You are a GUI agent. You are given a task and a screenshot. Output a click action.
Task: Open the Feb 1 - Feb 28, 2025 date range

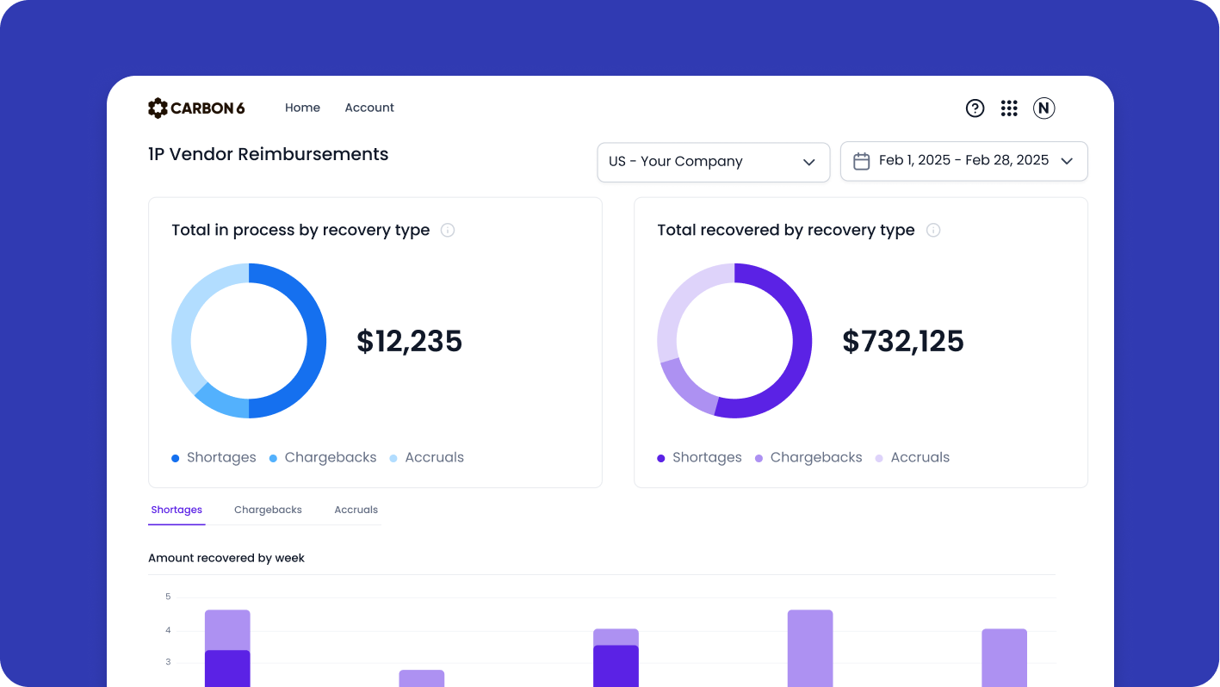964,161
